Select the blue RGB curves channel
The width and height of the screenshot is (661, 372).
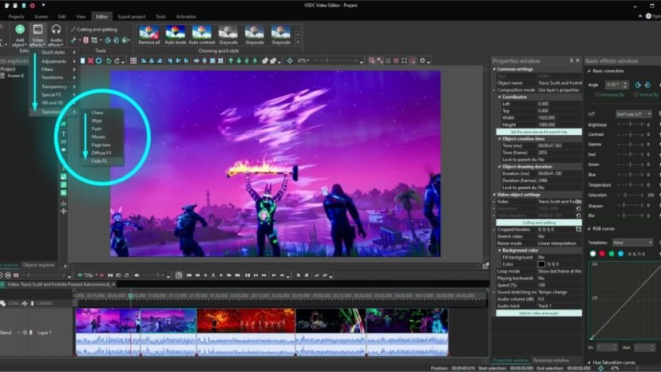coord(620,254)
